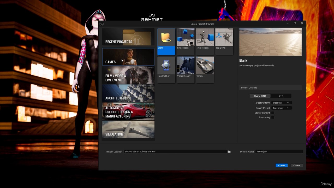Click the Project Defaults section header
This screenshot has width=334, height=188.
pyautogui.click(x=270, y=88)
